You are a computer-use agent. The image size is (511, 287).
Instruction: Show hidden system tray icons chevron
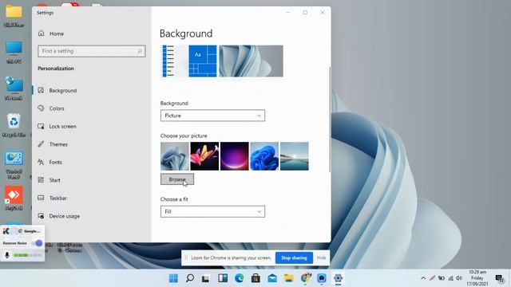point(423,278)
